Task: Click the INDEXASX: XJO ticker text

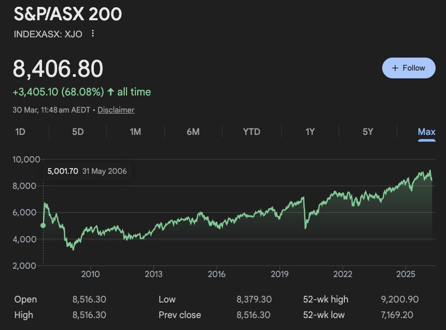Action: point(48,34)
